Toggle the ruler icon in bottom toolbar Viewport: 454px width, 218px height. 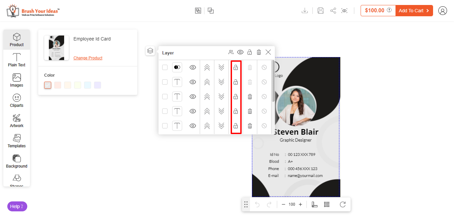click(314, 204)
